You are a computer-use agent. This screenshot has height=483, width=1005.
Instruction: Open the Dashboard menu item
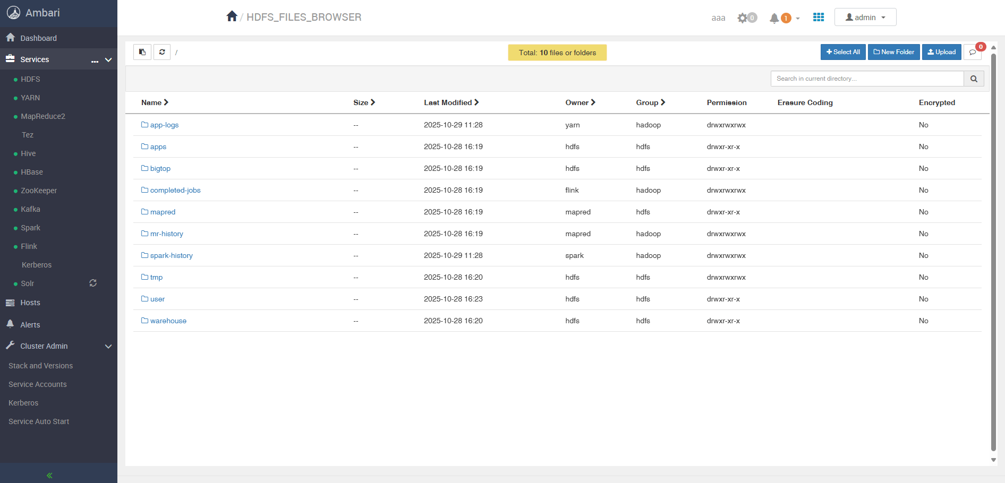coord(38,38)
